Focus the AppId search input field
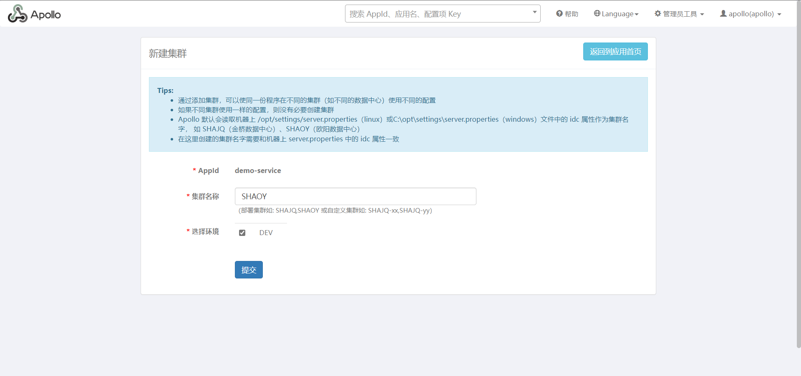Viewport: 801px width, 376px height. [438, 14]
